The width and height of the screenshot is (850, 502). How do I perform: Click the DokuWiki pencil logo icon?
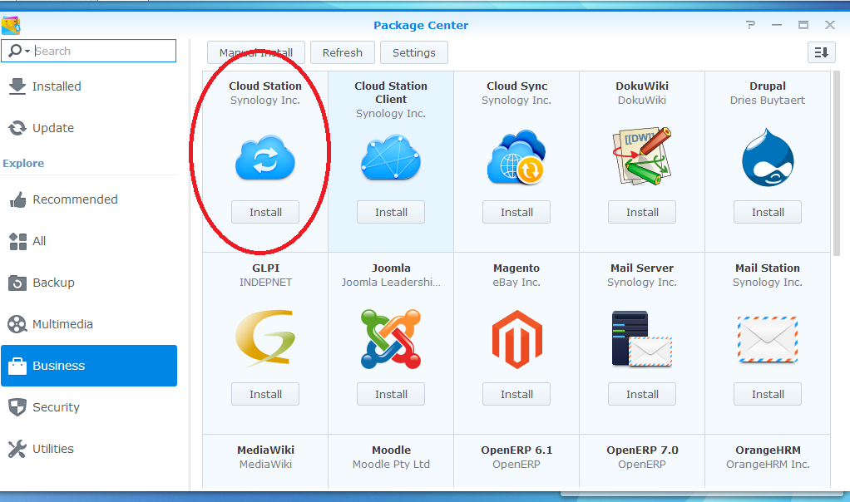coord(642,156)
